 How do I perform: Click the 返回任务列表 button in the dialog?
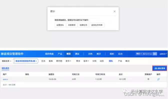(x=97, y=25)
